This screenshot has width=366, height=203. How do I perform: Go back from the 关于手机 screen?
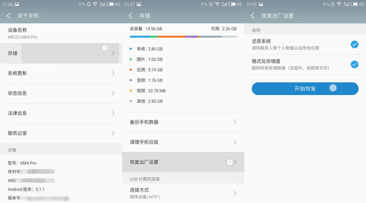pos(9,16)
